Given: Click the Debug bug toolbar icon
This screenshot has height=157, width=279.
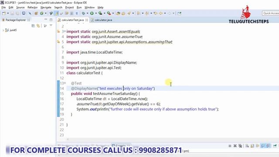Looking at the screenshot, I should pos(83,13).
